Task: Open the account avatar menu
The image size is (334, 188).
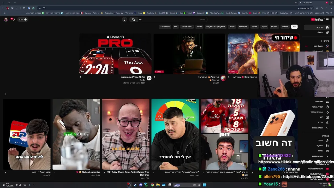Action: 6,19
